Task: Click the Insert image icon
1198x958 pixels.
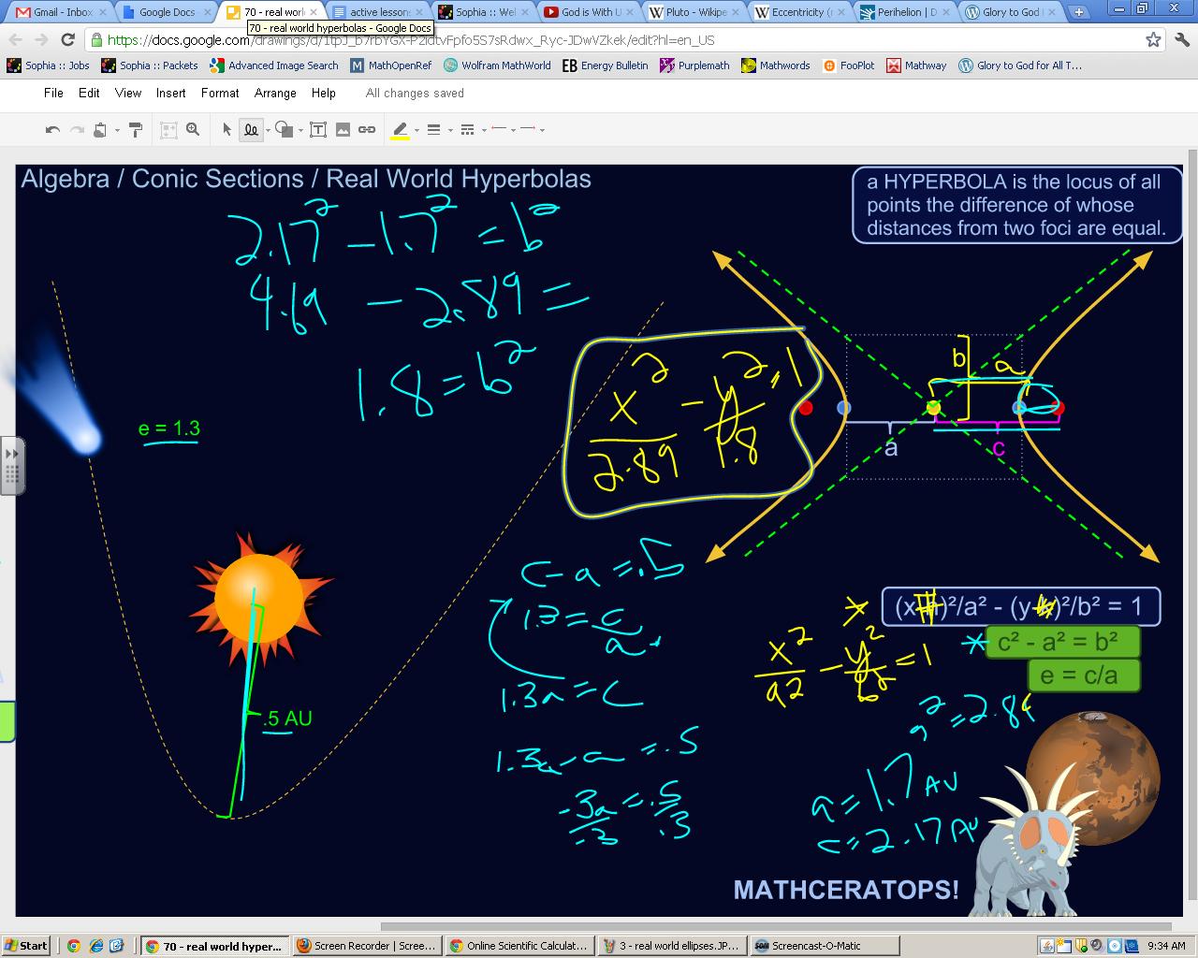Action: pyautogui.click(x=343, y=130)
